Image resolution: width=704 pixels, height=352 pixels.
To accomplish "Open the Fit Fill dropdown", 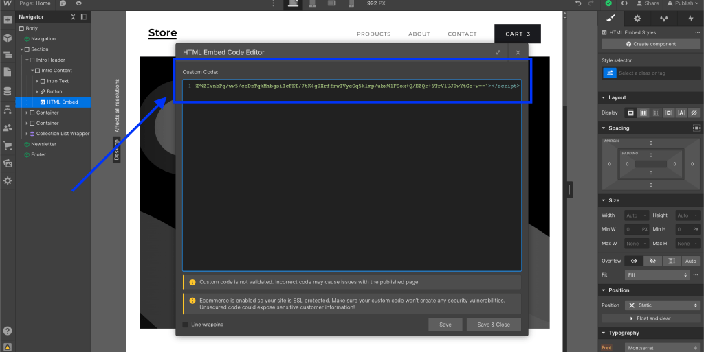I will [x=657, y=275].
